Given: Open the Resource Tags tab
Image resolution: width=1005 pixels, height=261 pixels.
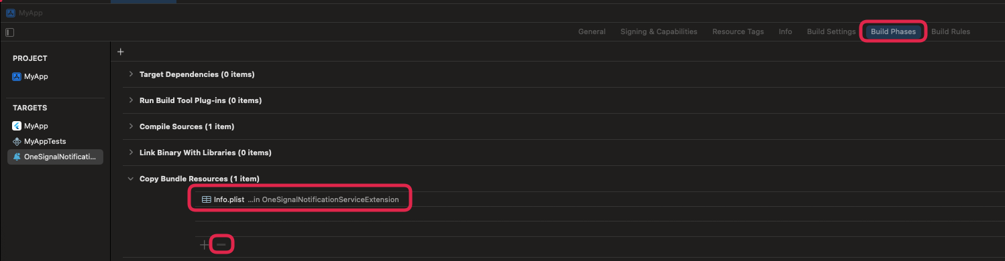Looking at the screenshot, I should pos(738,31).
